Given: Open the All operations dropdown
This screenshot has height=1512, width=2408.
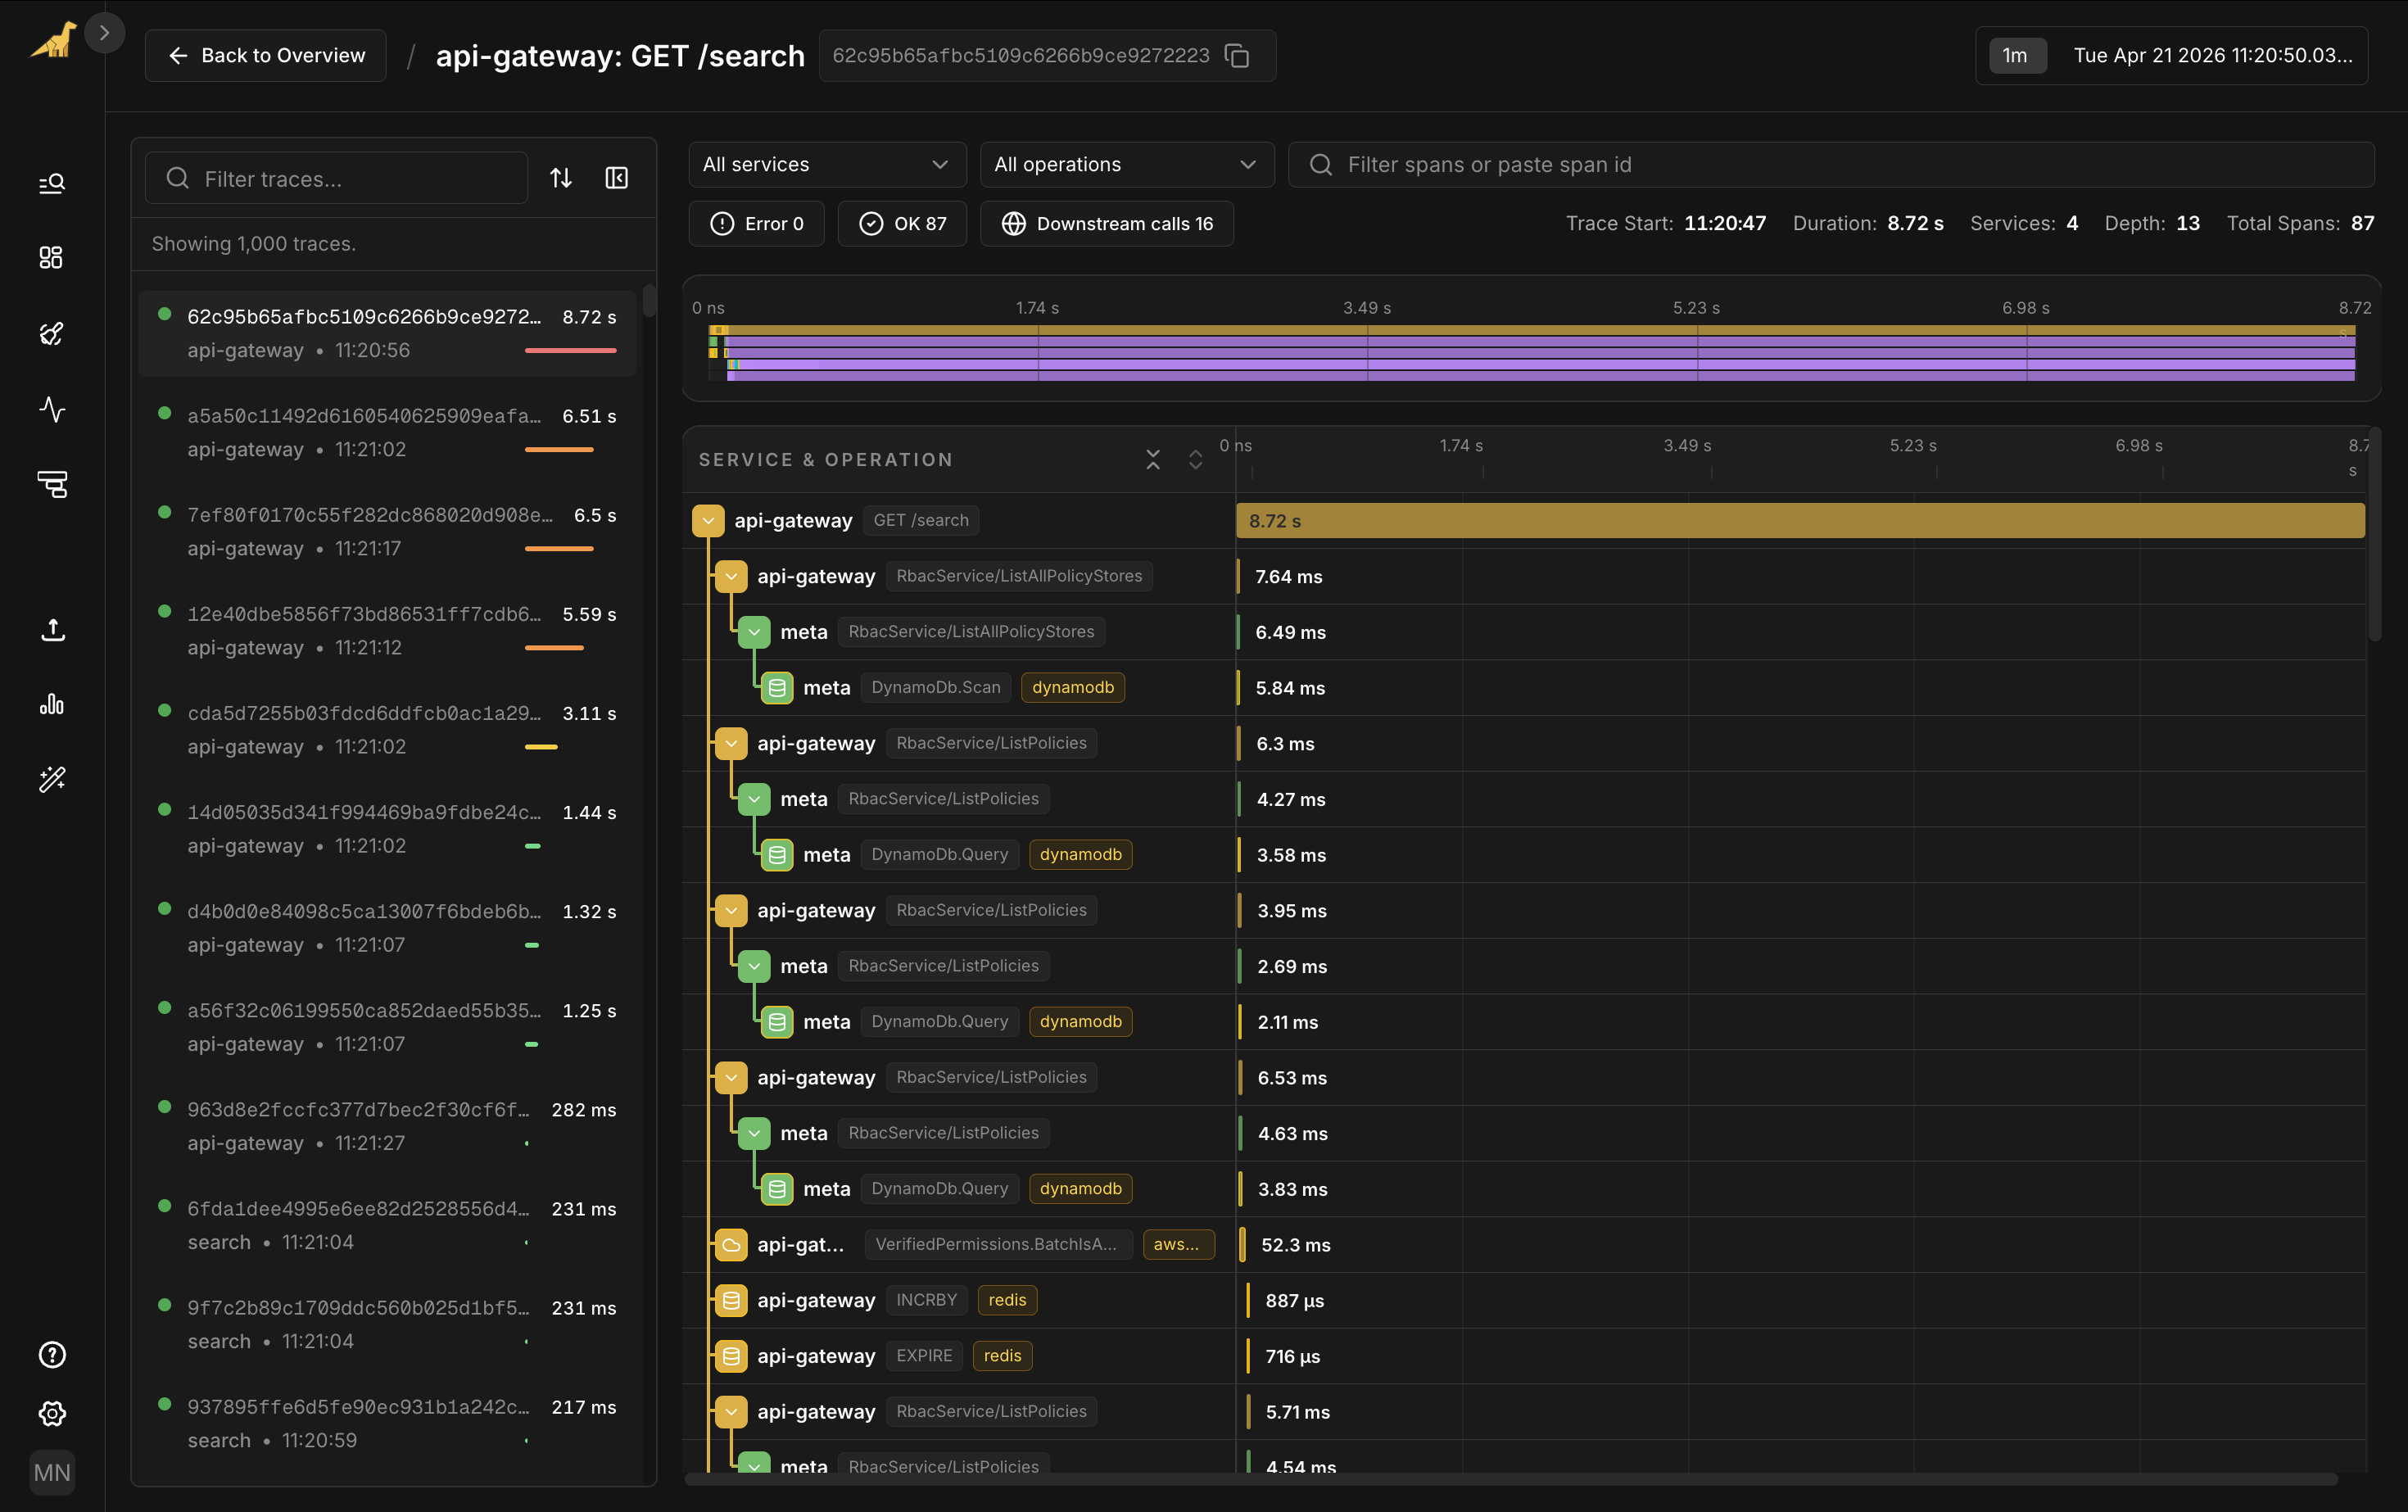Looking at the screenshot, I should (x=1127, y=165).
